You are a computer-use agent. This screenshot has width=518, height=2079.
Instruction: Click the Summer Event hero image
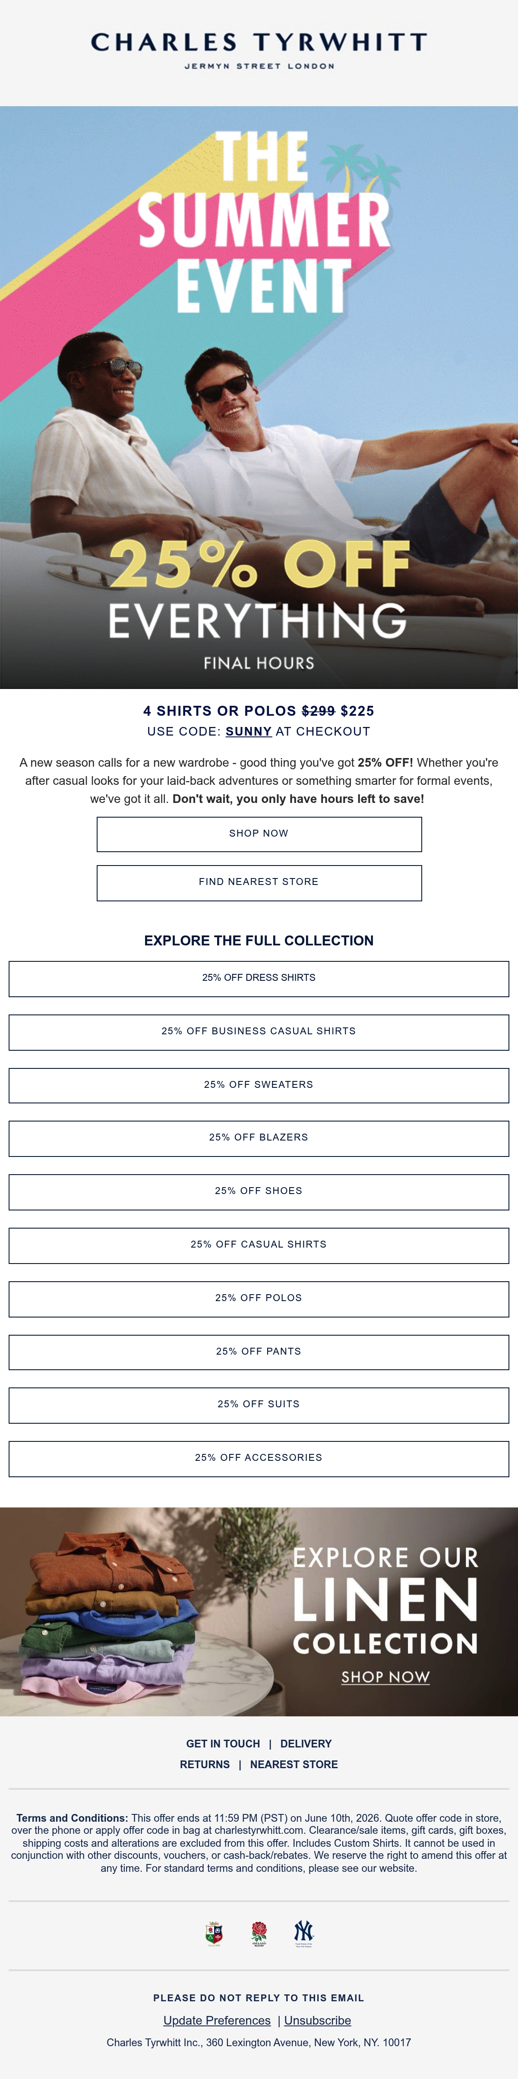pyautogui.click(x=259, y=397)
